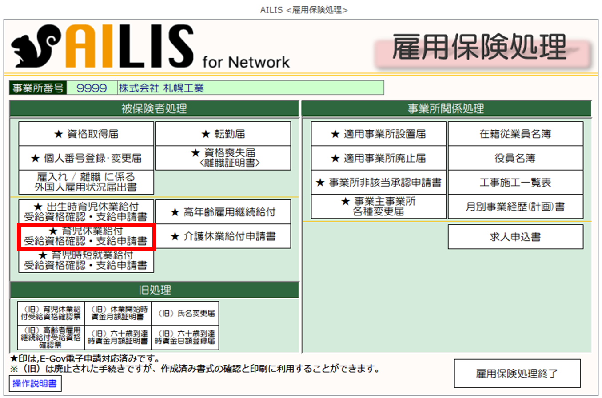Open 工事施工一覧表 button

pyautogui.click(x=515, y=182)
